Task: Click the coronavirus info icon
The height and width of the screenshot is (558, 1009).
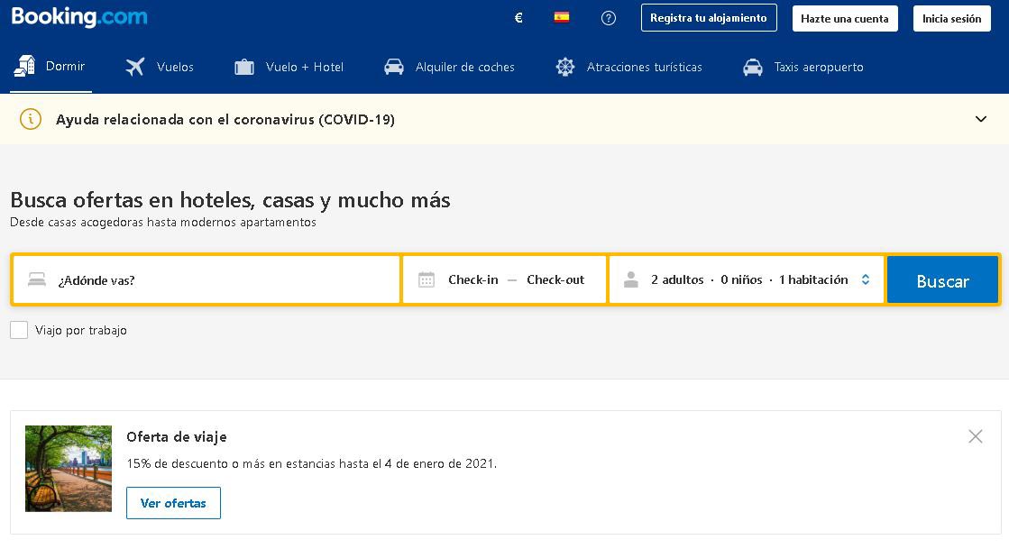Action: coord(30,118)
